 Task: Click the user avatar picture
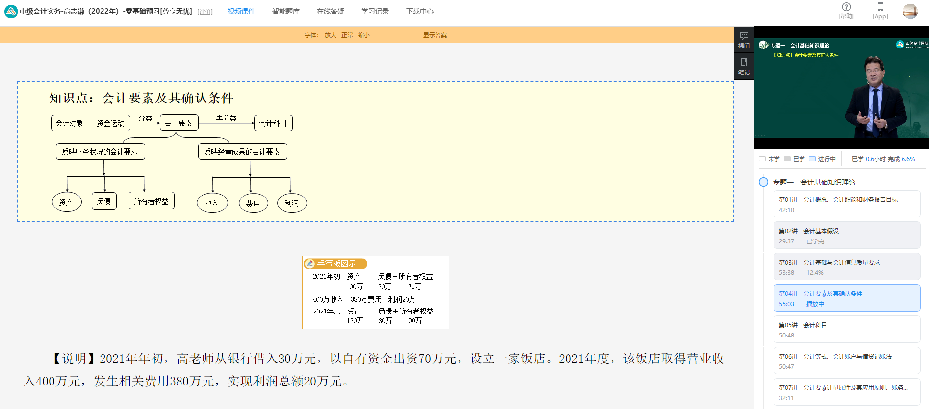tap(910, 11)
